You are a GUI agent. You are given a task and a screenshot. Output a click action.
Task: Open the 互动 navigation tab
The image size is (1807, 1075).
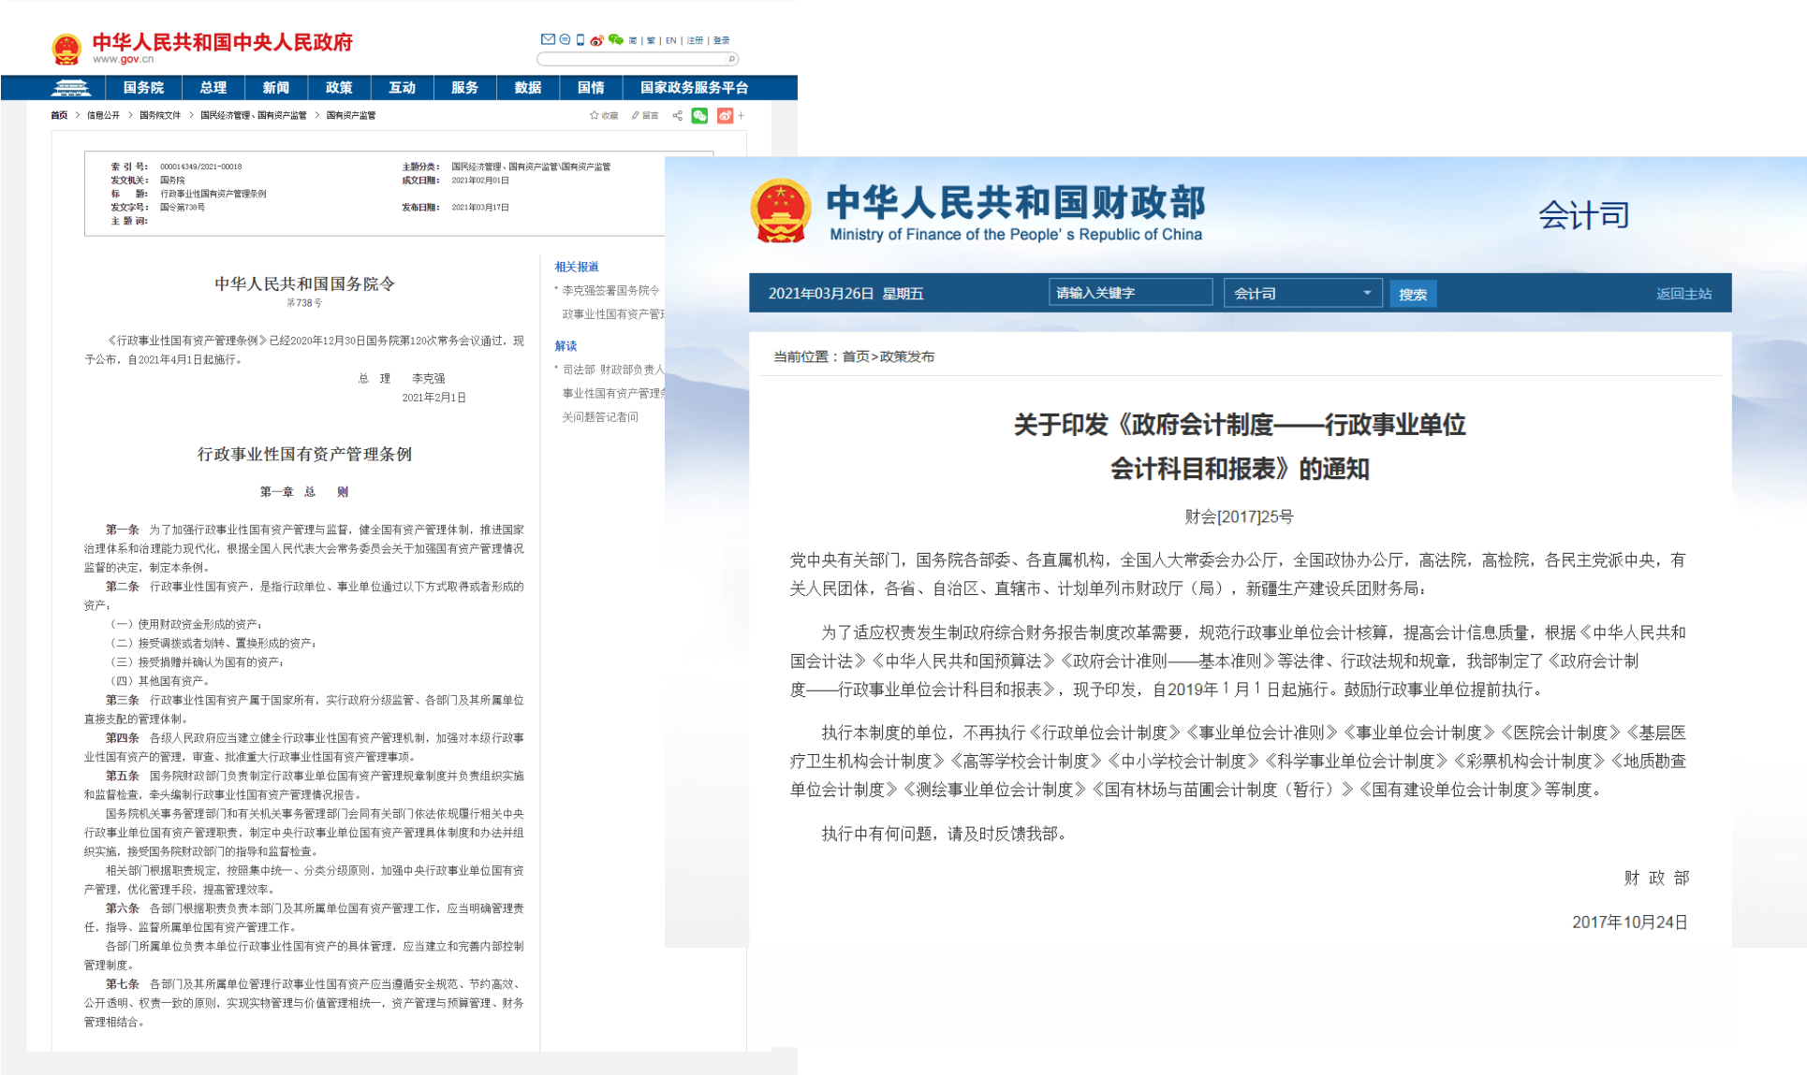402,88
